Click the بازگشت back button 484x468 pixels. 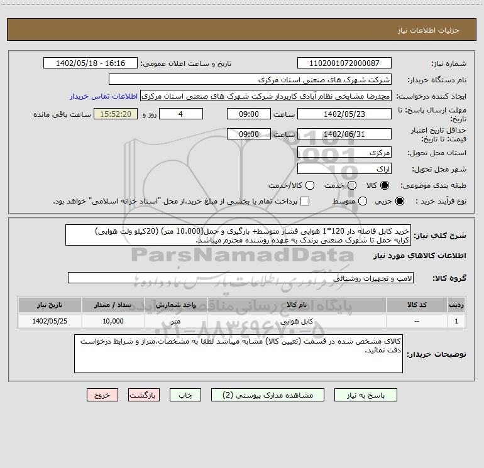coord(144,395)
